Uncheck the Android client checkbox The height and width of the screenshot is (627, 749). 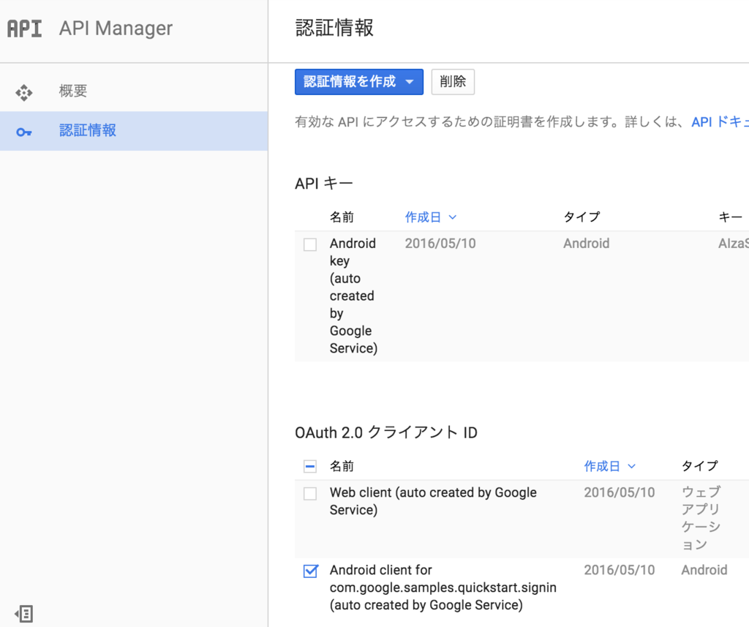310,571
